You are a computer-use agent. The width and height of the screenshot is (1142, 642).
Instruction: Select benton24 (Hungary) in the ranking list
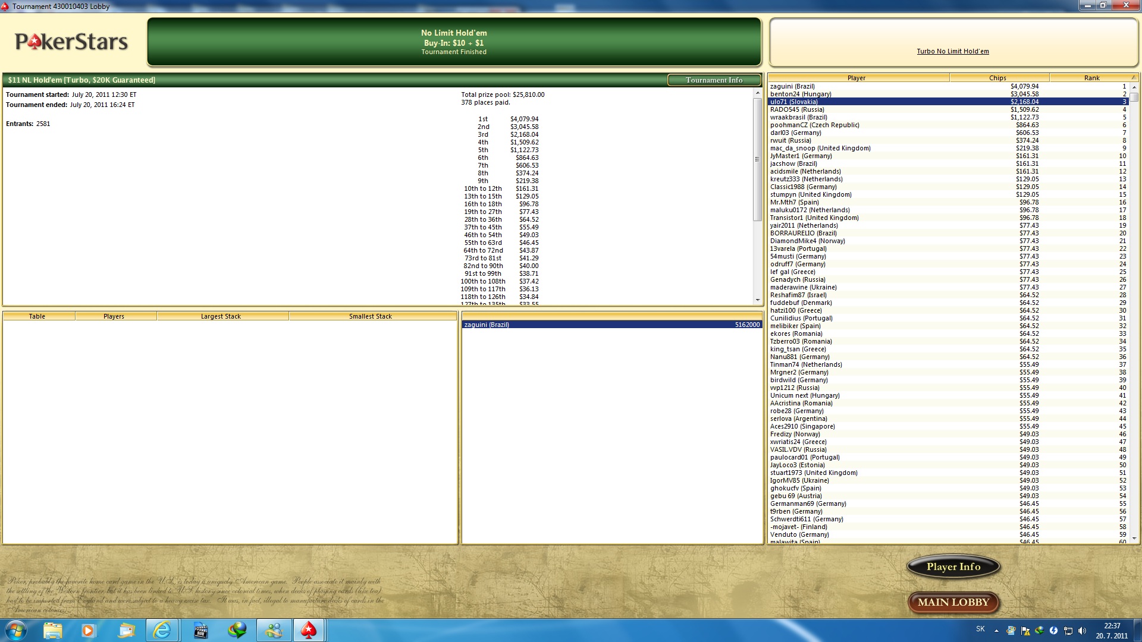pos(948,94)
